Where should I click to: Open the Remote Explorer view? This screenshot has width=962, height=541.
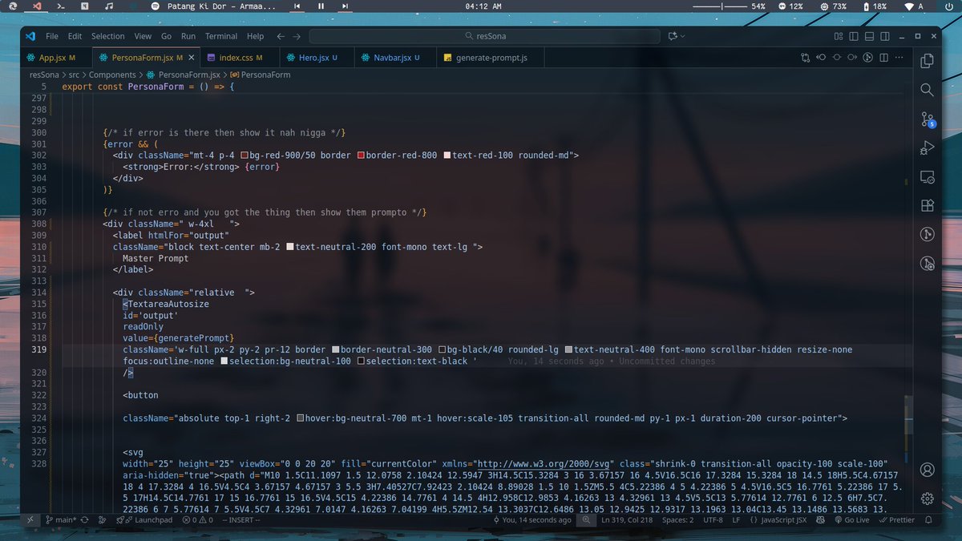tap(927, 176)
